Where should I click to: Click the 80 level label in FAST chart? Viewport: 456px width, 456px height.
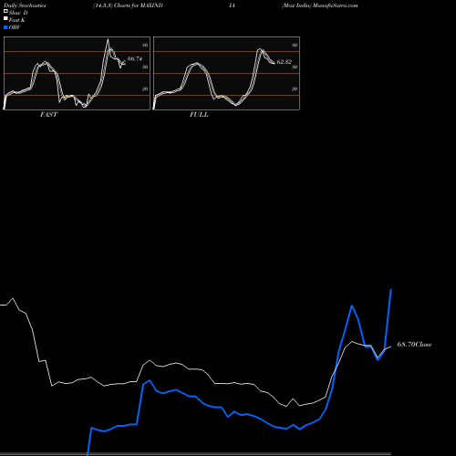coord(145,45)
